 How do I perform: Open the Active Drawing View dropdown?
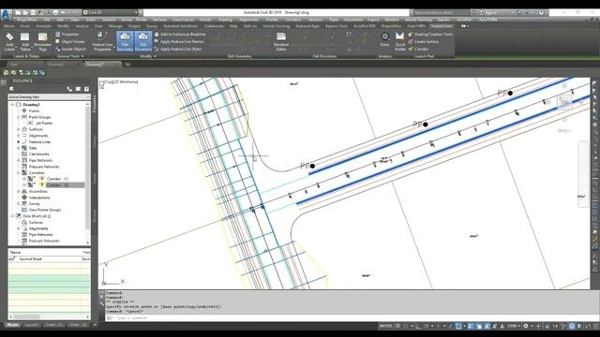tap(49, 97)
